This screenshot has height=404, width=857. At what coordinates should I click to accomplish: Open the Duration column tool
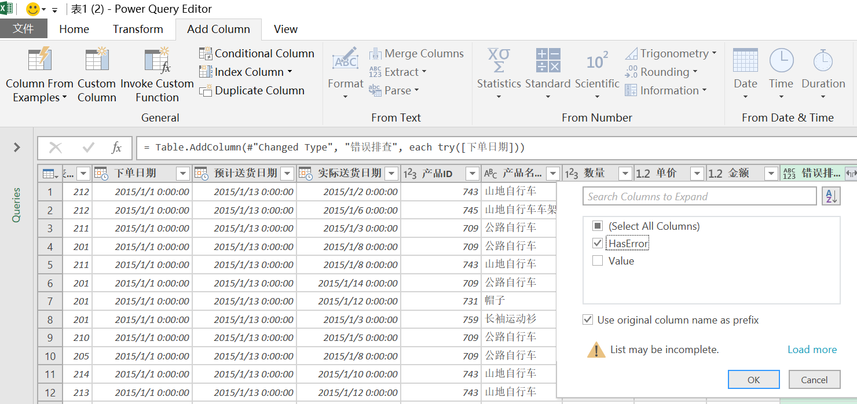point(823,74)
